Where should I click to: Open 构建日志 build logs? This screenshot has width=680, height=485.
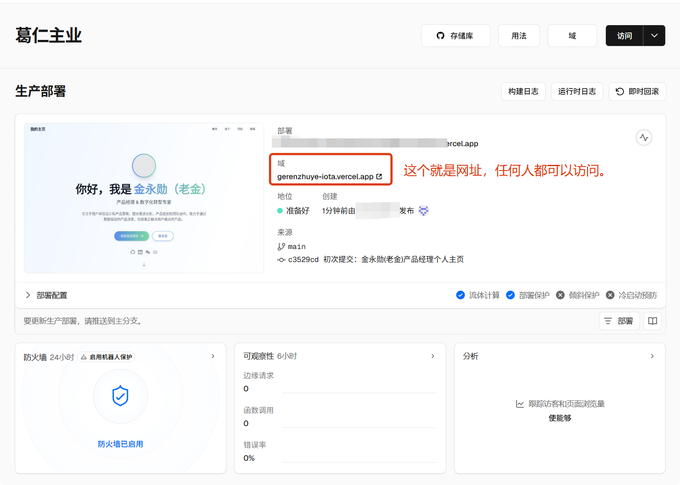point(523,92)
